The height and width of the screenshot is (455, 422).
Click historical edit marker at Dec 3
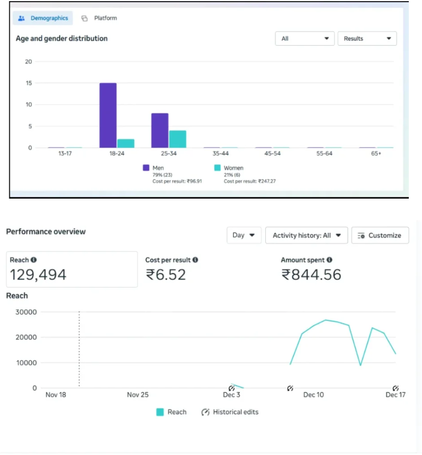point(231,388)
